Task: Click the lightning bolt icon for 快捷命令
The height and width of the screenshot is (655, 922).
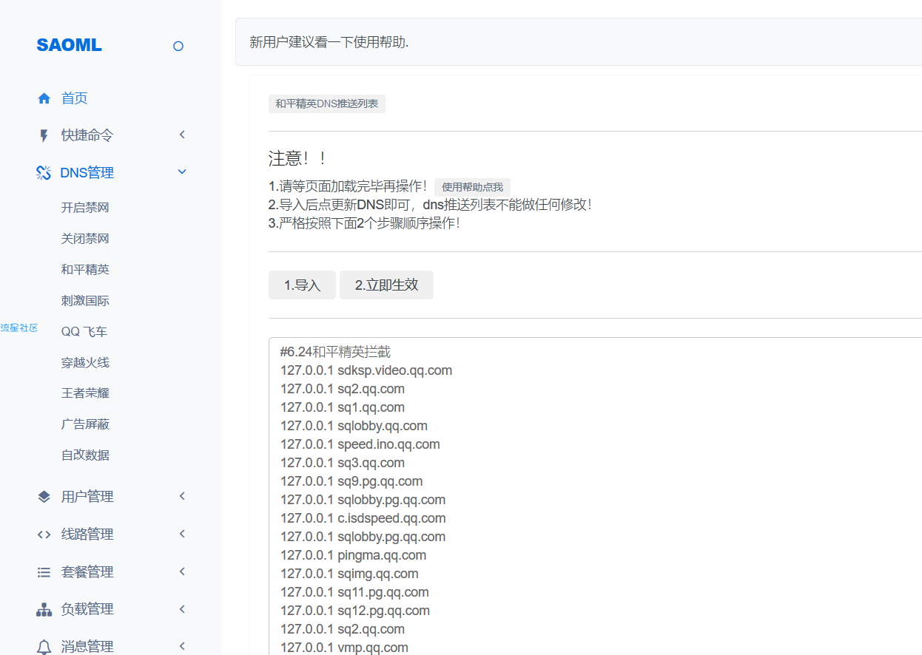Action: pyautogui.click(x=44, y=135)
